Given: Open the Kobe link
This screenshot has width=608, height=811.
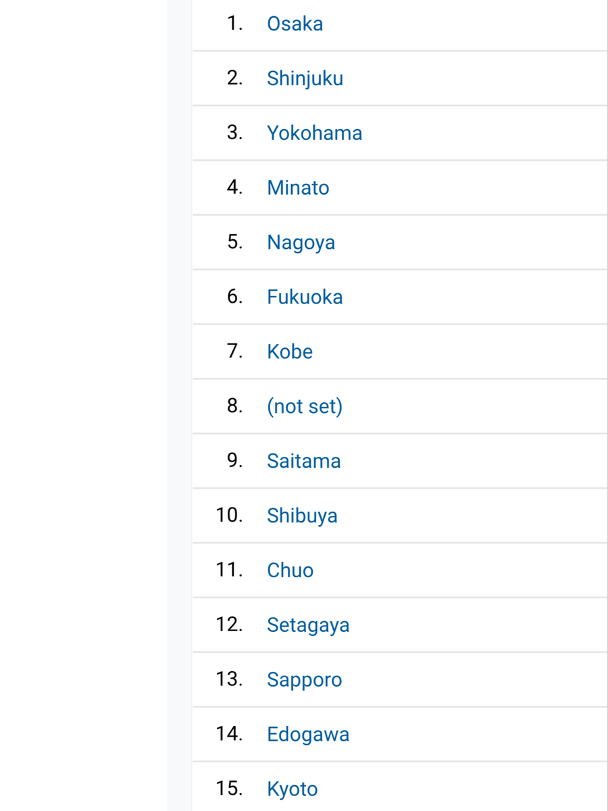Looking at the screenshot, I should [290, 352].
